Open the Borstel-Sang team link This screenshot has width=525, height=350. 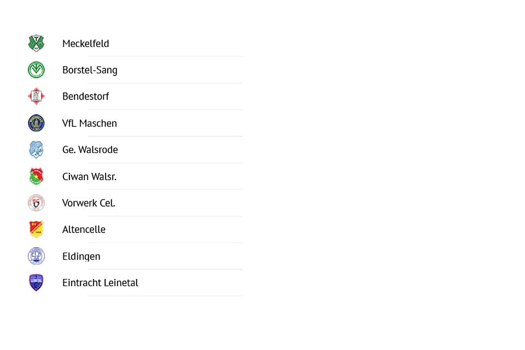tap(90, 70)
